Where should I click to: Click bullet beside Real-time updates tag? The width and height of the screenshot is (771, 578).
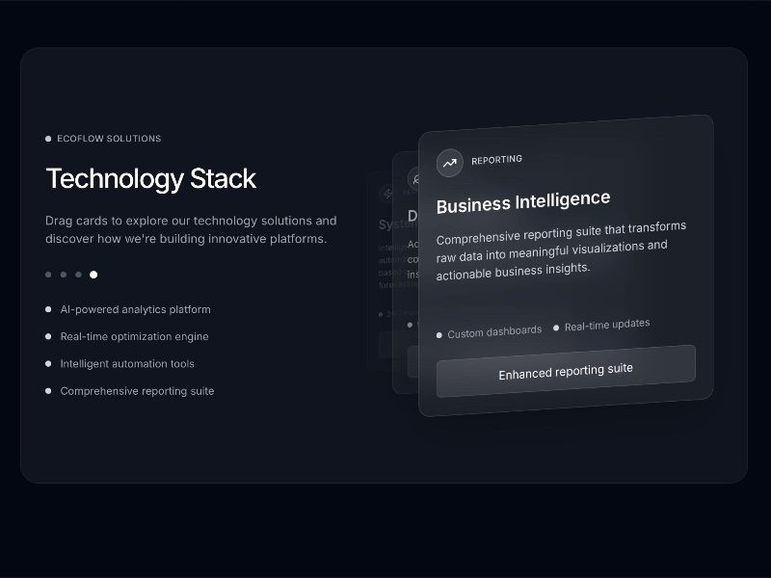pyautogui.click(x=556, y=328)
